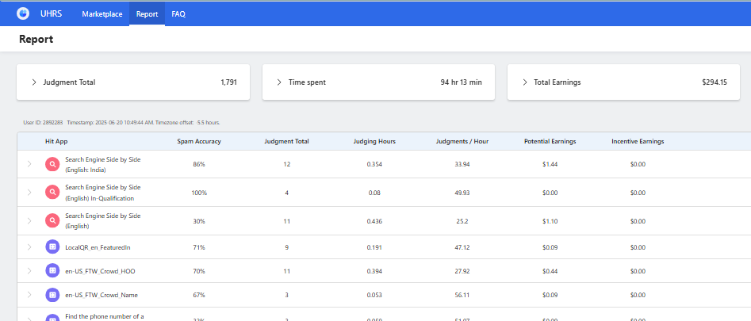Sort by Judgments / Hour column header
This screenshot has width=751, height=321.
point(462,142)
